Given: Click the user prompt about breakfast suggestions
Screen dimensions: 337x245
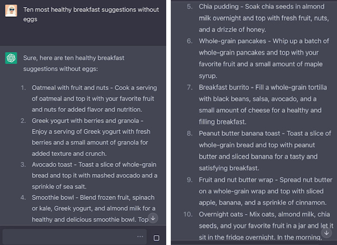Looking at the screenshot, I should [91, 15].
